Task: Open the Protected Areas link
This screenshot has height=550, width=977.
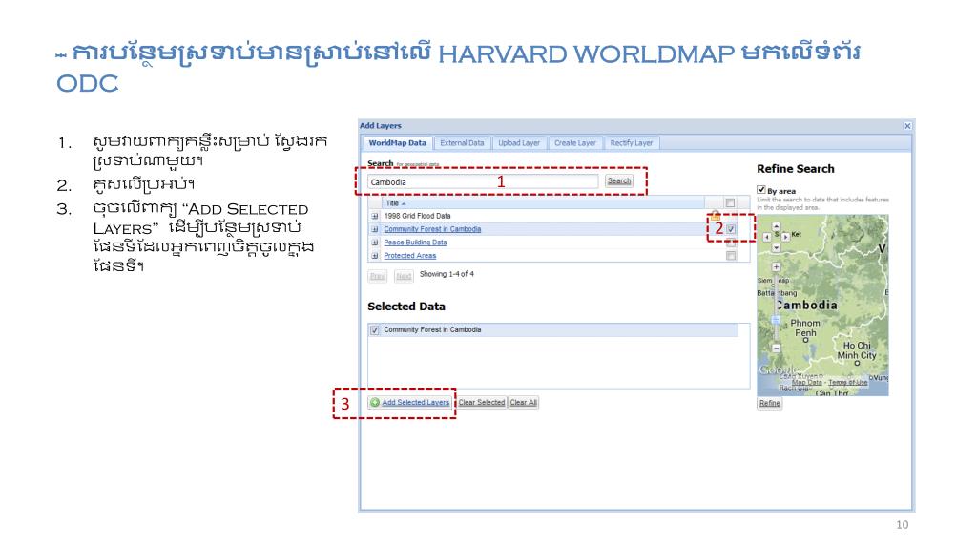Action: pyautogui.click(x=410, y=256)
